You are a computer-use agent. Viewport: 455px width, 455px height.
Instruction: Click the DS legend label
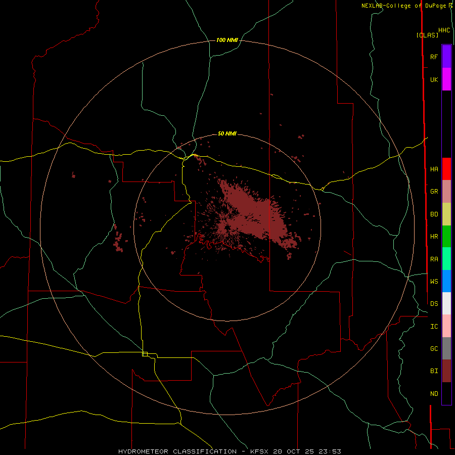tap(434, 303)
